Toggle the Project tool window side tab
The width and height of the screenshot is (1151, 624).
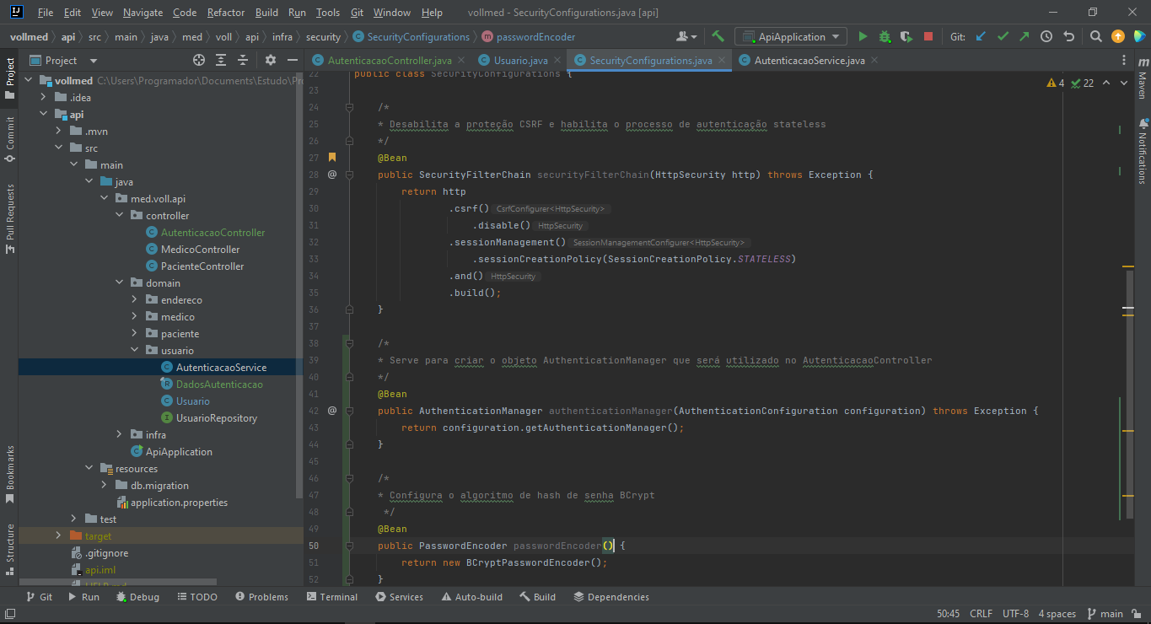[x=10, y=78]
